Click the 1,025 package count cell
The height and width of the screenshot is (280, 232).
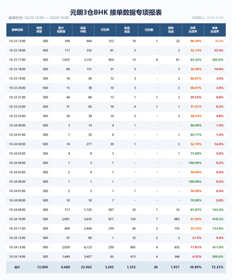tap(66, 60)
